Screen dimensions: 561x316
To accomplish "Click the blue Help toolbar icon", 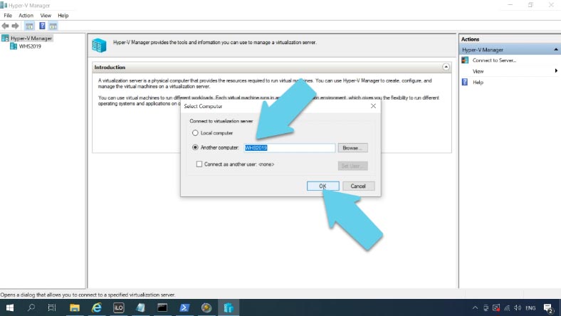I will click(x=42, y=26).
